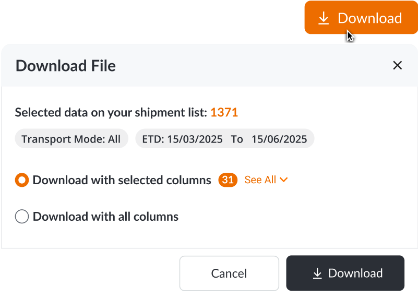
Task: Confirm with the dark Download button
Action: (345, 273)
